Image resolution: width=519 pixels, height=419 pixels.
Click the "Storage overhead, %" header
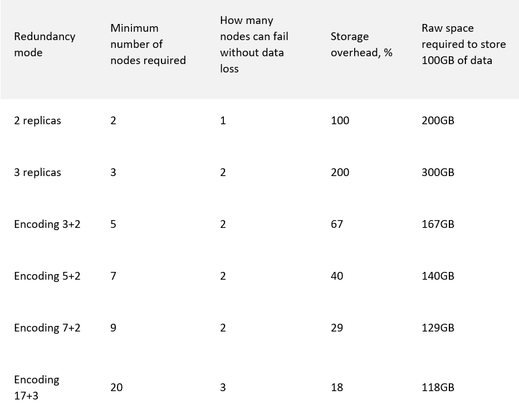pos(361,45)
